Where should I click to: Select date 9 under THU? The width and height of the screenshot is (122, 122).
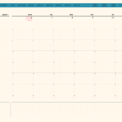click(93, 18)
